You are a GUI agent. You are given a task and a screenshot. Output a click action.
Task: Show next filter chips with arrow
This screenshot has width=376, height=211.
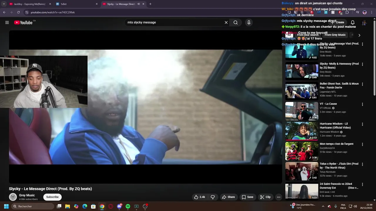coord(359,35)
